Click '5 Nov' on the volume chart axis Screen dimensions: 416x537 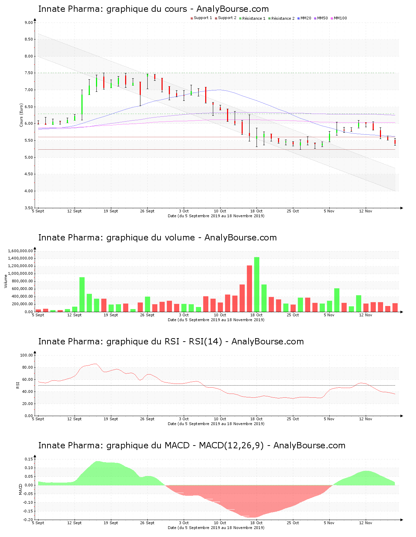(329, 315)
